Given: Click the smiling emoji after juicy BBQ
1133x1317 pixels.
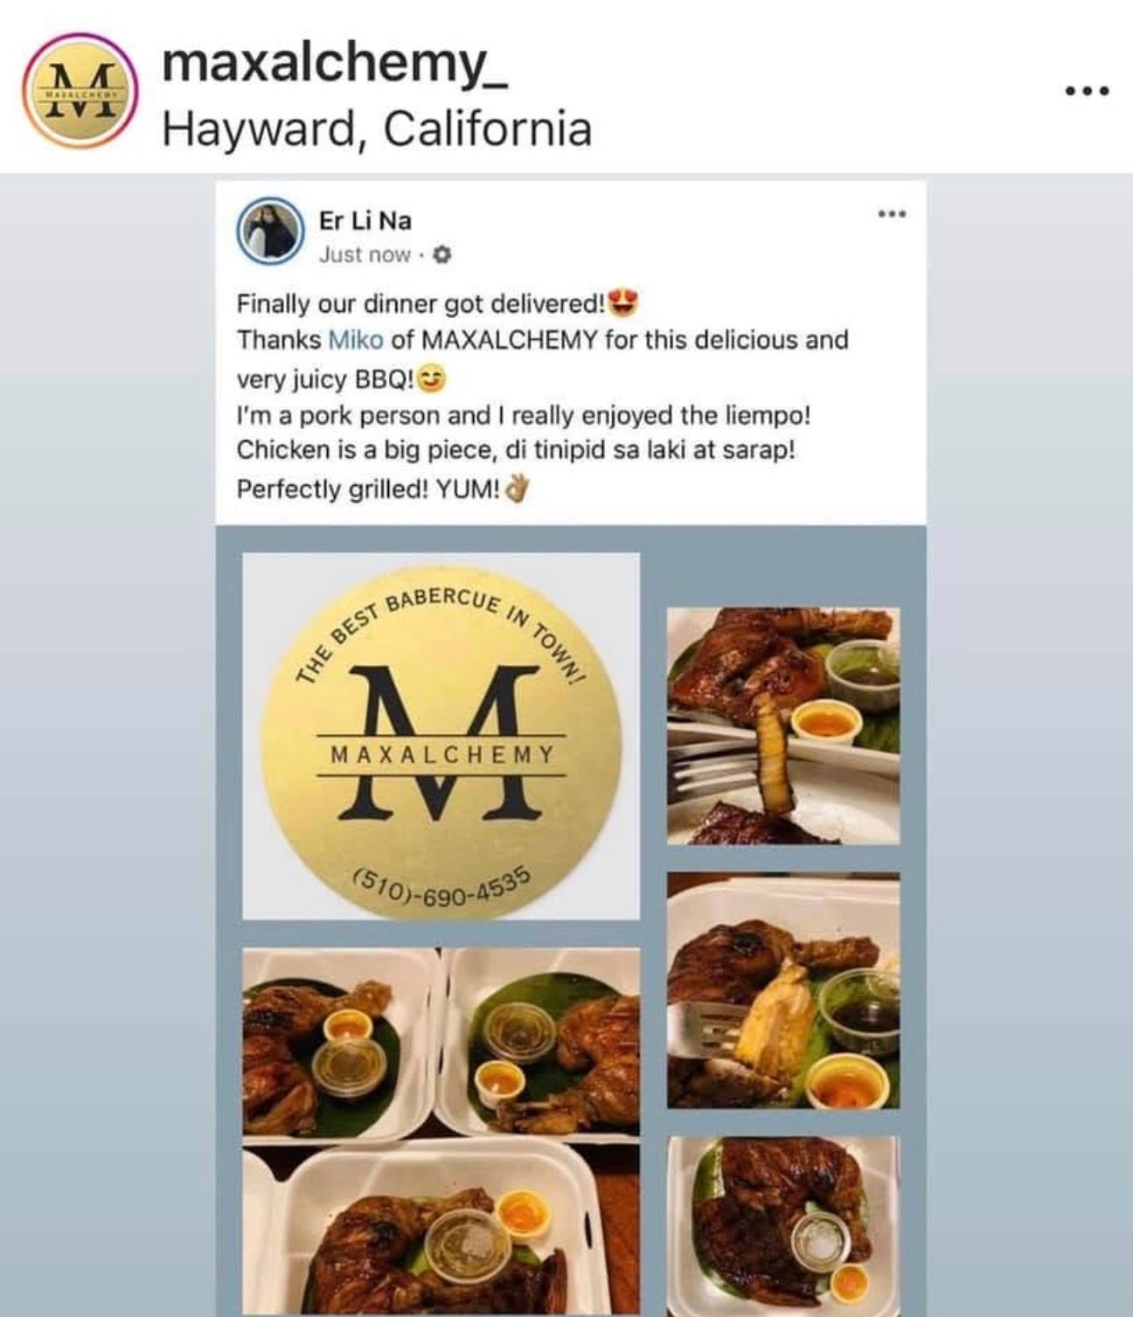Looking at the screenshot, I should 431,379.
